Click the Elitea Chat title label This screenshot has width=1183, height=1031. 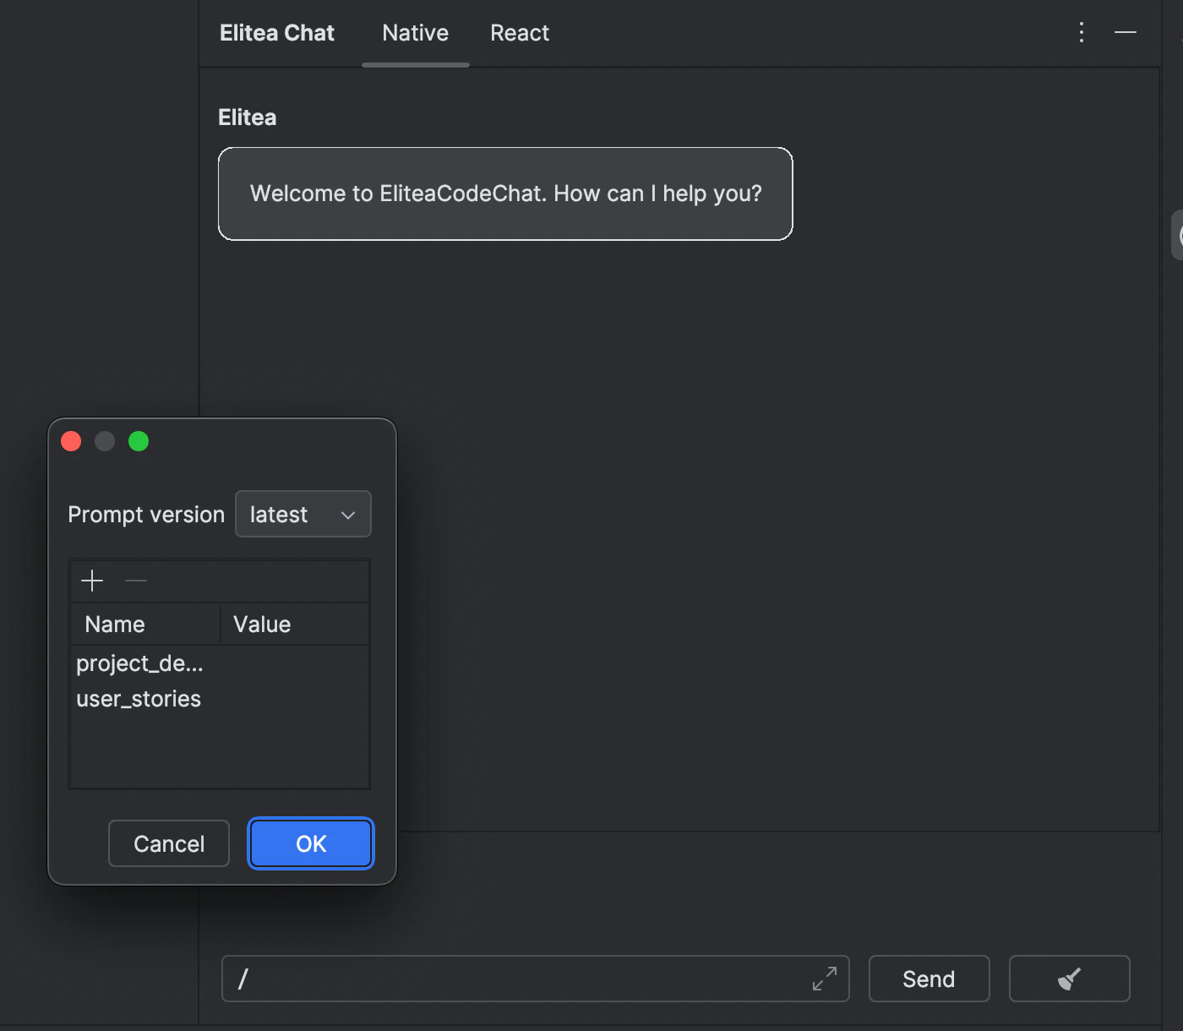277,33
